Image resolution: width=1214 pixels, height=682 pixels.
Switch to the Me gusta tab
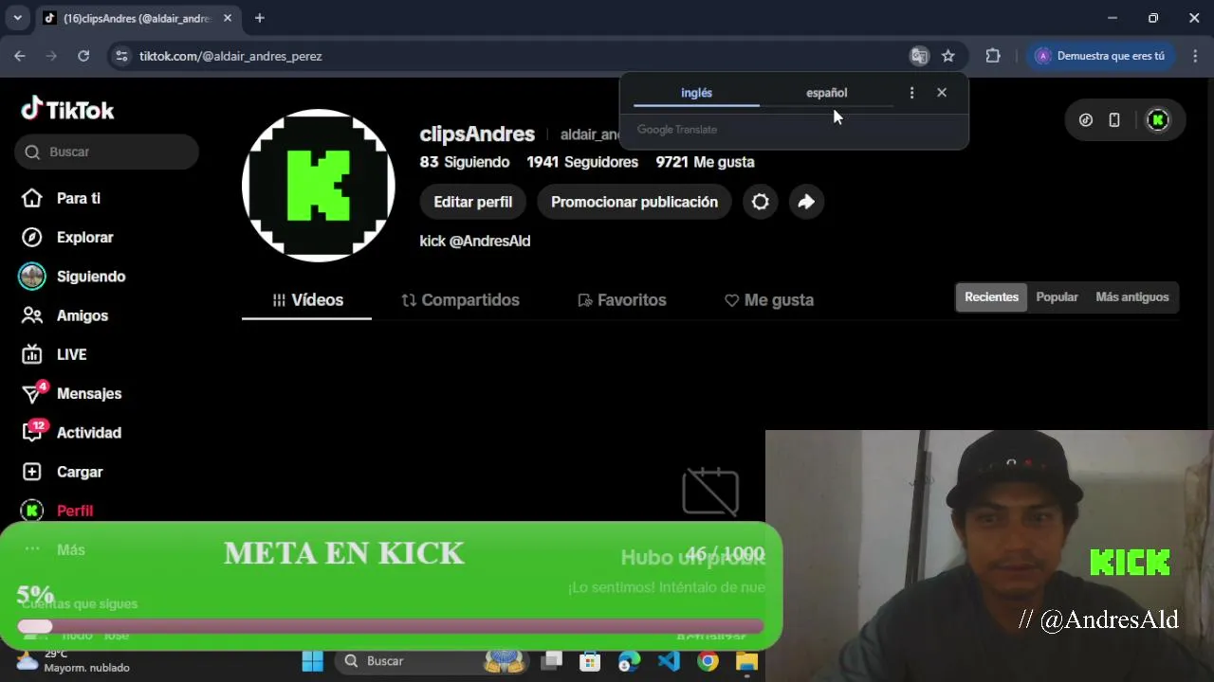(769, 300)
